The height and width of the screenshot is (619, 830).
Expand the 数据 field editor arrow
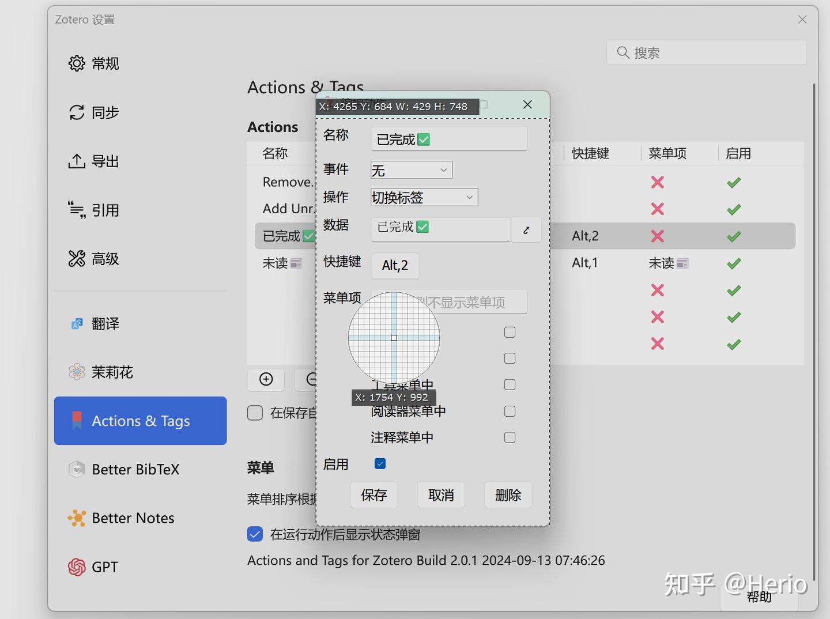click(525, 229)
